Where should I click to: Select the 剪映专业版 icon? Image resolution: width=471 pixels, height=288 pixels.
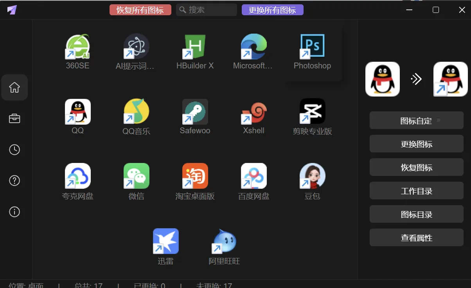(312, 111)
